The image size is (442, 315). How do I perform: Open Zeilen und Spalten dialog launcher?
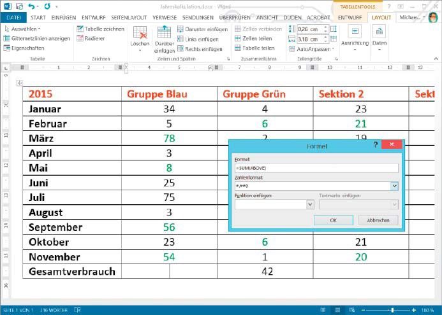click(228, 59)
